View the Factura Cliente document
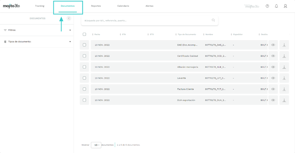Screen dimensions: 295x153 click(273, 89)
